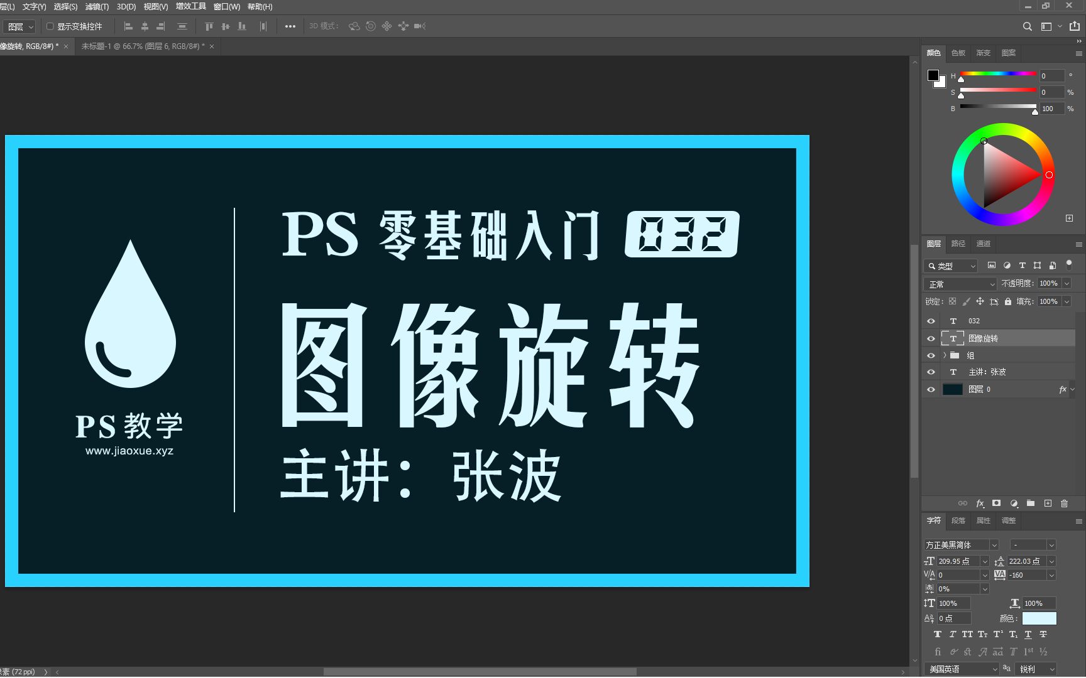Enable 显示变换控件 checkbox
1086x678 pixels.
pyautogui.click(x=50, y=26)
